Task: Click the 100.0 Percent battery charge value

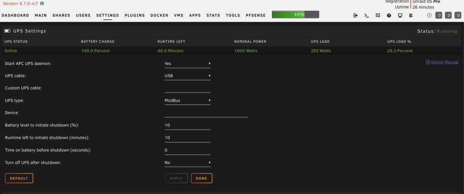Action: tap(95, 51)
